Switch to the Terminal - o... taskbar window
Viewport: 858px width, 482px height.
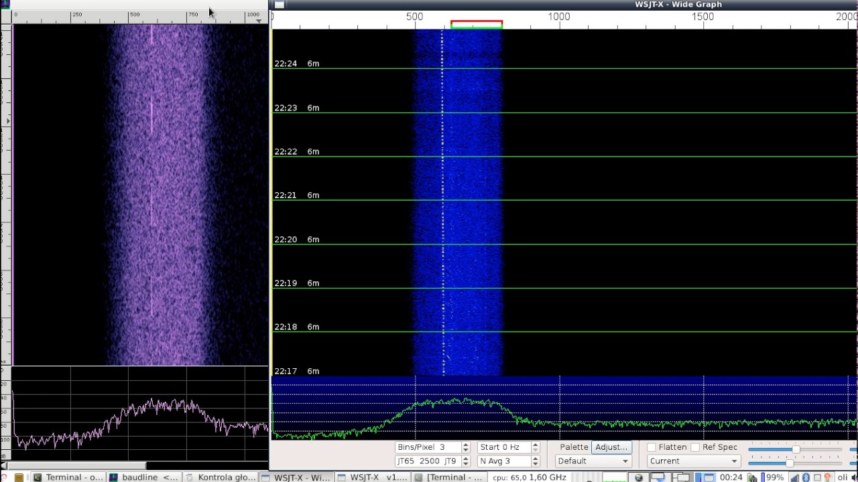pyautogui.click(x=68, y=477)
